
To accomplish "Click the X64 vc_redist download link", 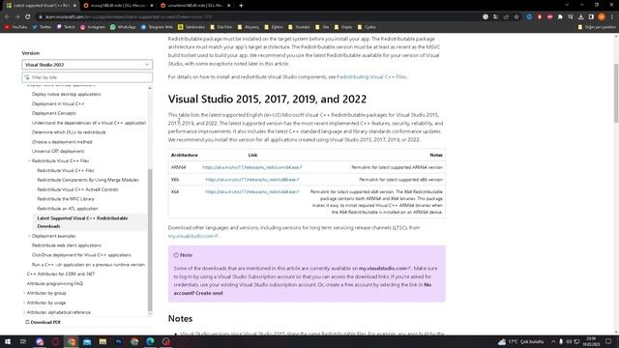I will tap(252, 191).
